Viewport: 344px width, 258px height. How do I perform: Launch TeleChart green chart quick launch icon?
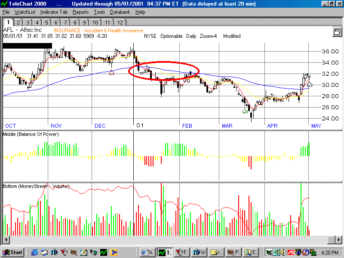pyautogui.click(x=104, y=252)
